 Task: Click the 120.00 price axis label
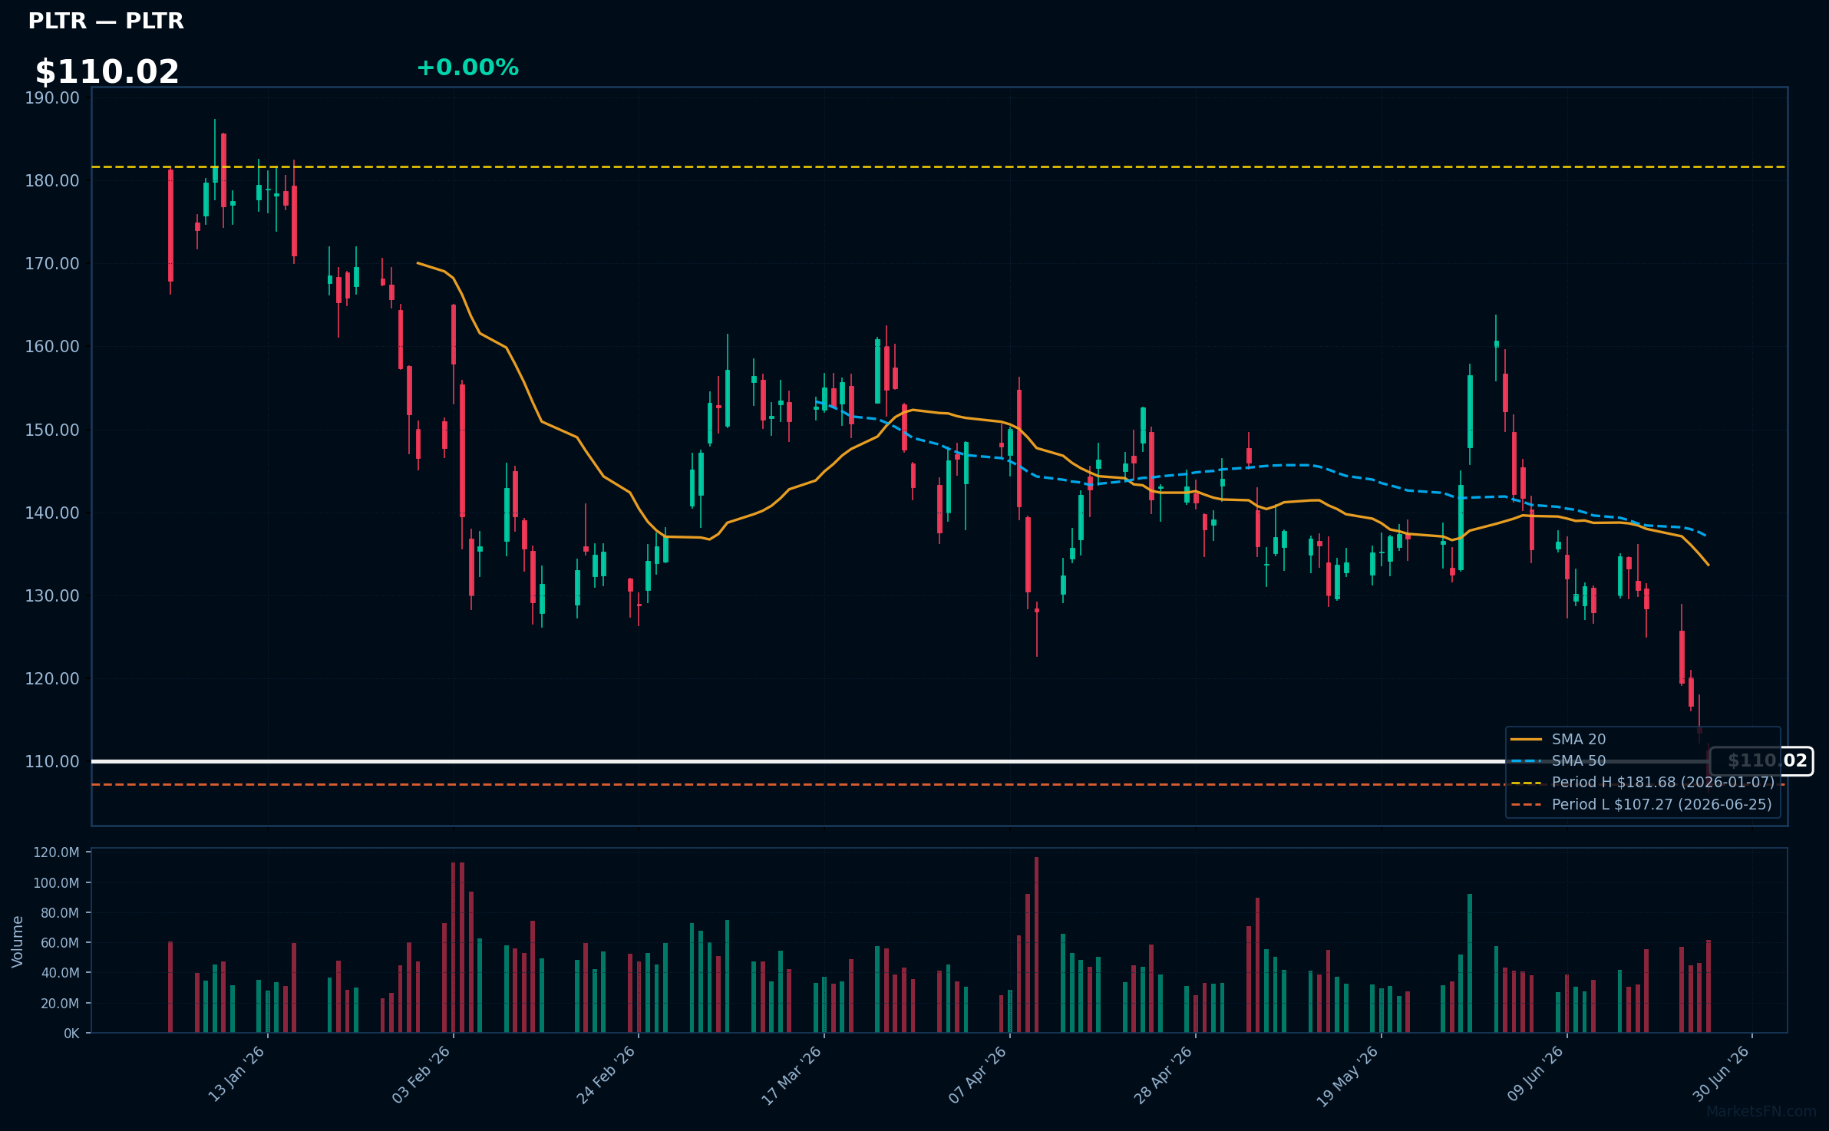[x=52, y=678]
